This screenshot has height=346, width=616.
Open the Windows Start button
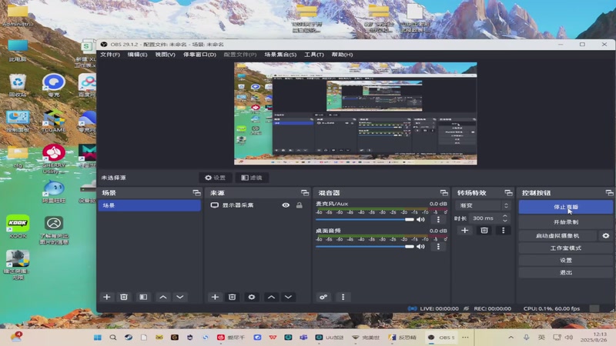coord(98,338)
